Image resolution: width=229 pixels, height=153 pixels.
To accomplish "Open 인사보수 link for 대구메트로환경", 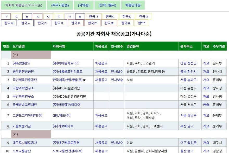I will 117,143.
